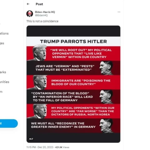Go back using the arrow beside Post
This screenshot has width=150, height=150.
[28, 4]
